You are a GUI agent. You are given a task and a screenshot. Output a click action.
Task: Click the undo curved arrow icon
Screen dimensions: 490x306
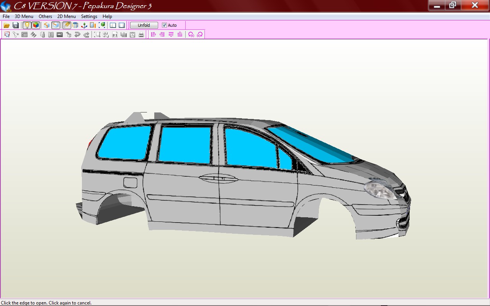coord(77,35)
